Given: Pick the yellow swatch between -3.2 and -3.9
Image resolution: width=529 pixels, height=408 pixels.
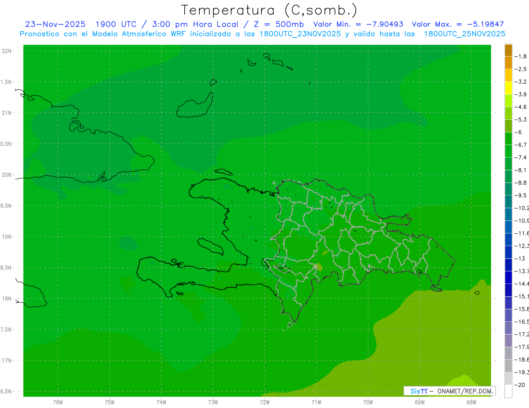Looking at the screenshot, I should coord(508,88).
